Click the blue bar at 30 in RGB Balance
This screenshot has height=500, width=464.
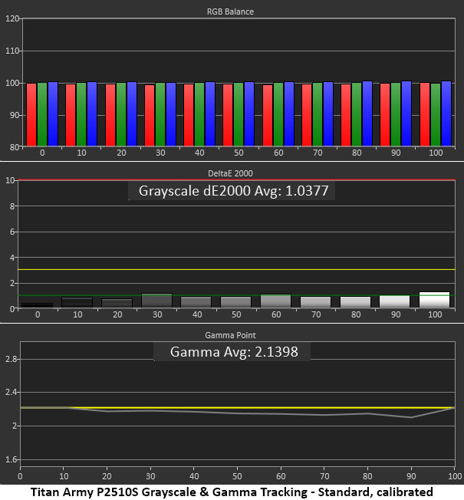tap(171, 114)
